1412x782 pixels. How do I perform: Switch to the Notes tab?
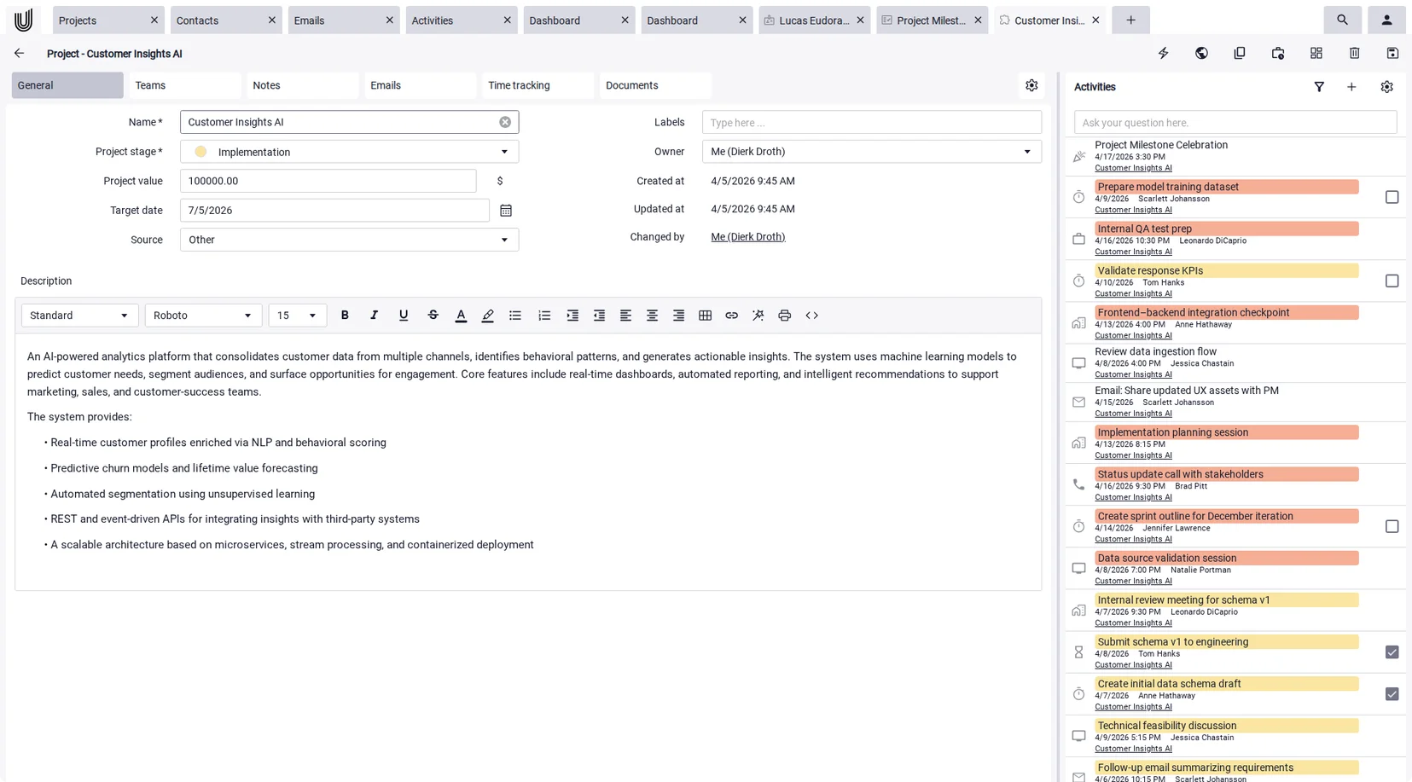[x=303, y=85]
